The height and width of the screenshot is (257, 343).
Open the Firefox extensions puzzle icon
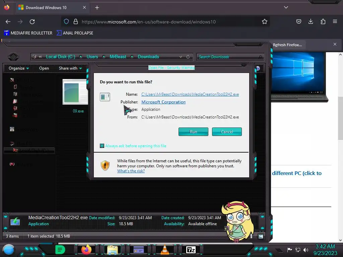tap(323, 21)
